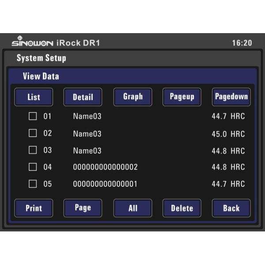Click the System Setup header
Screen dimensions: 265x265
pyautogui.click(x=41, y=58)
